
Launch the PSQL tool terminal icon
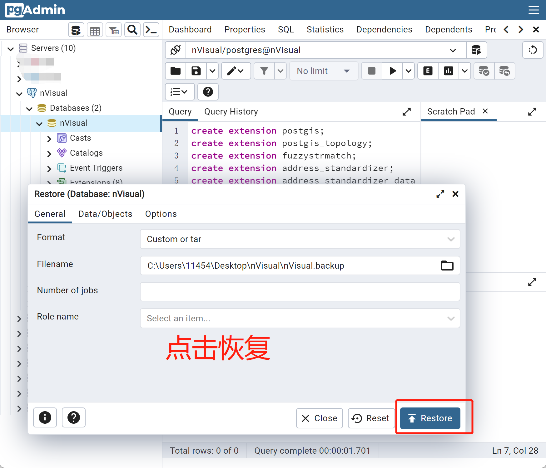[x=151, y=30]
